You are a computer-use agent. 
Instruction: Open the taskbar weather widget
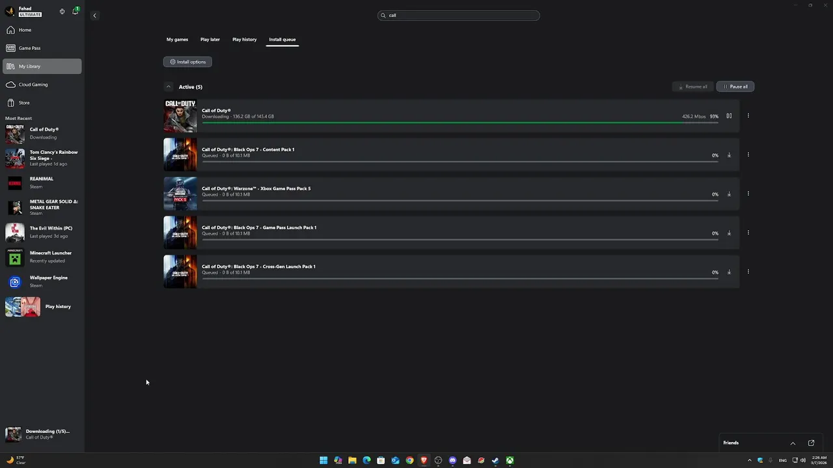16,460
